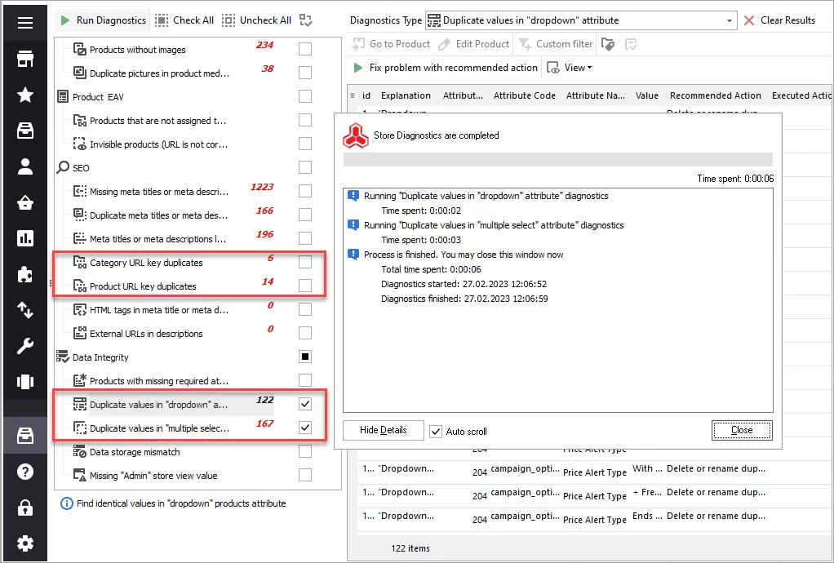This screenshot has width=834, height=563.
Task: Click the inbox tray icon in the sidebar
Action: (x=25, y=131)
